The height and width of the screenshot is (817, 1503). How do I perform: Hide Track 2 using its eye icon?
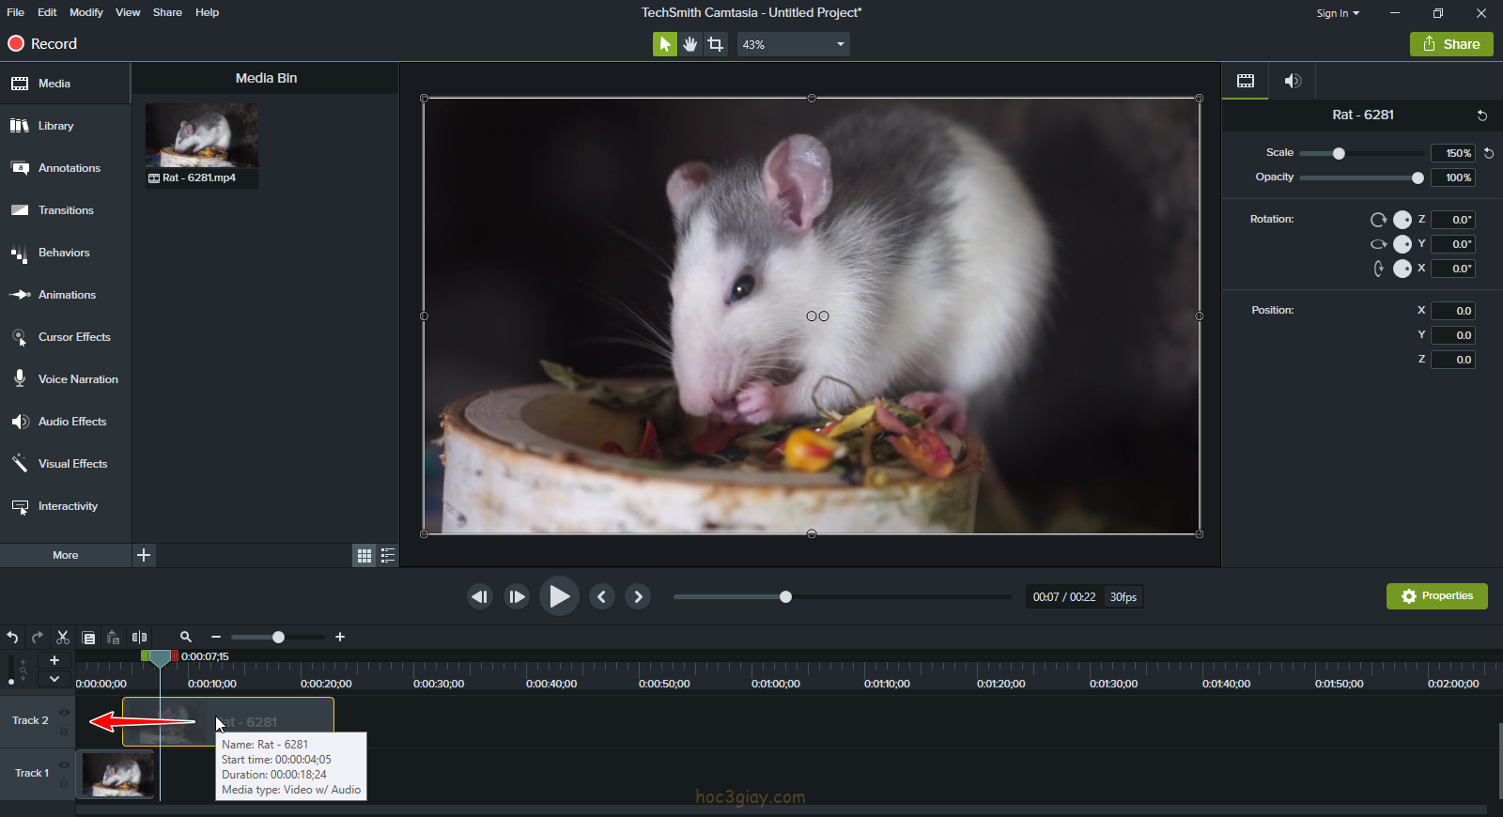[x=64, y=713]
